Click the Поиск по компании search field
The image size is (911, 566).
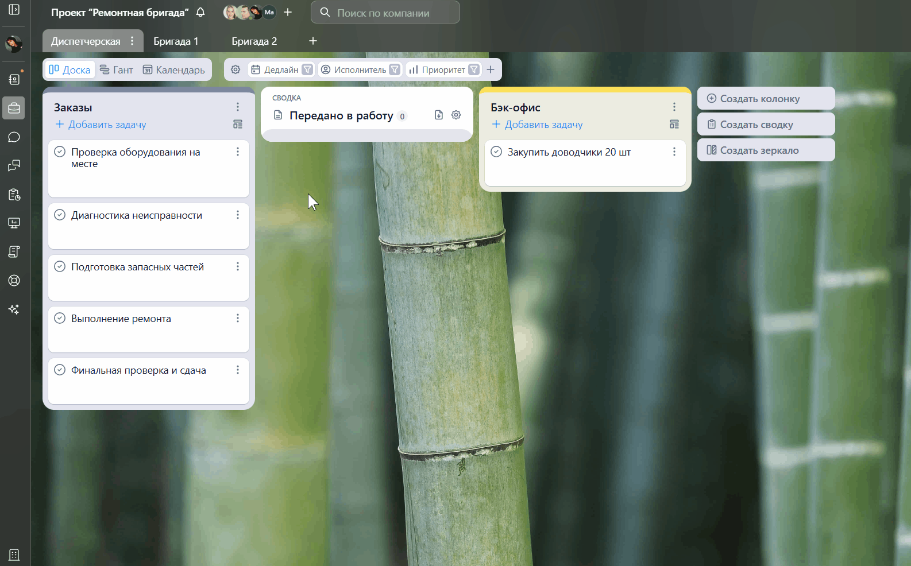click(x=385, y=13)
